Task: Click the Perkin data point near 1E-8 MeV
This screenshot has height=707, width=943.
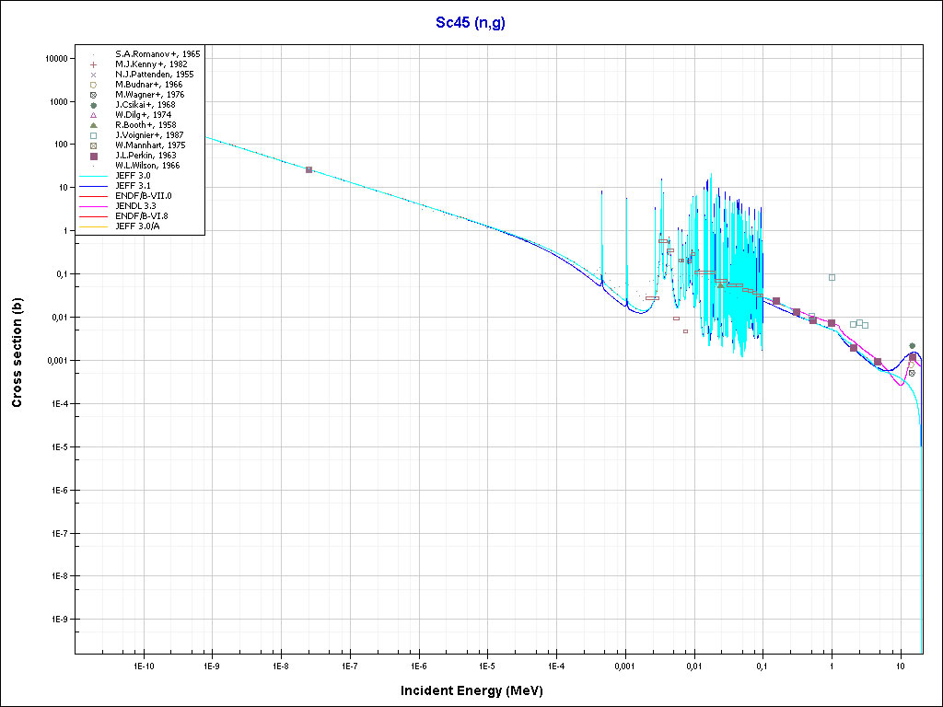Action: pyautogui.click(x=309, y=169)
